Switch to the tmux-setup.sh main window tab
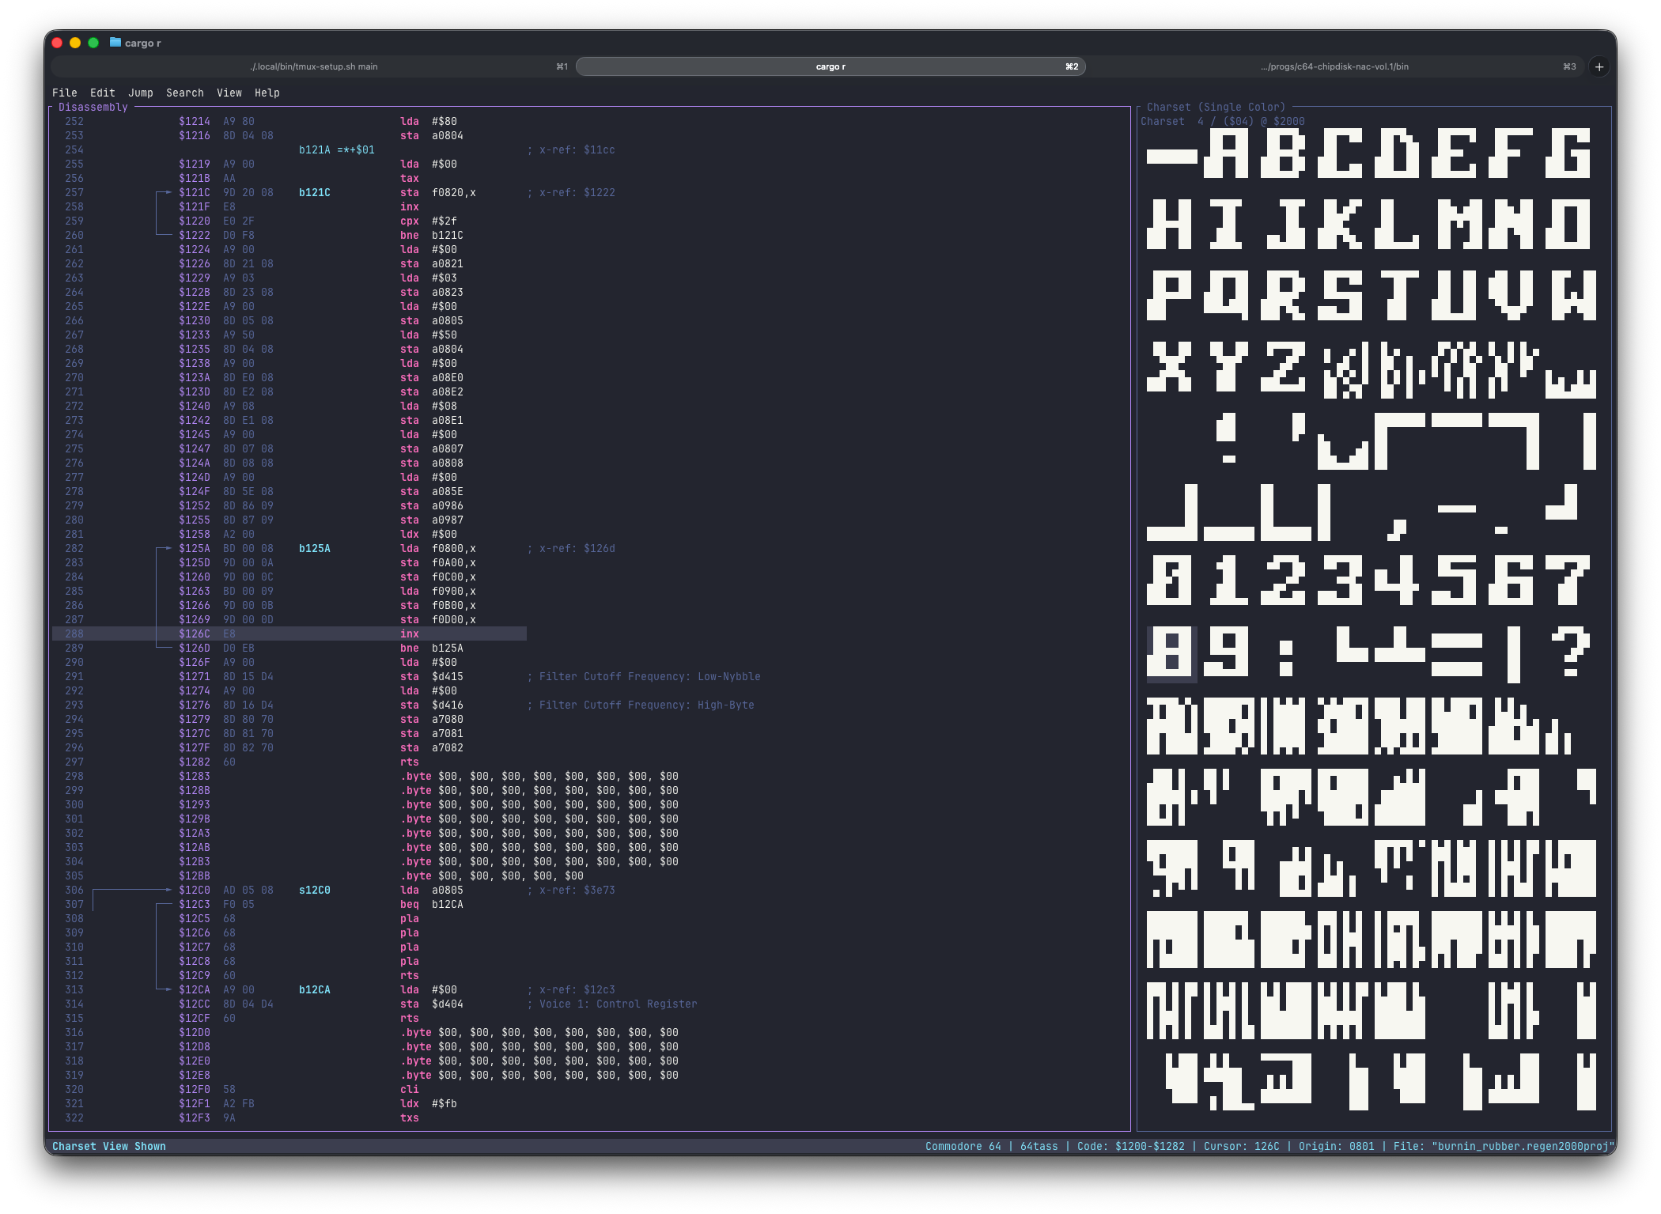This screenshot has height=1214, width=1661. point(314,66)
